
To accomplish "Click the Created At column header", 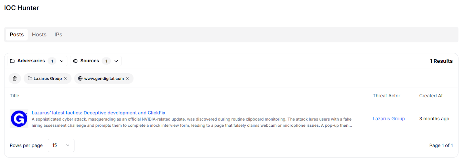I will point(431,96).
